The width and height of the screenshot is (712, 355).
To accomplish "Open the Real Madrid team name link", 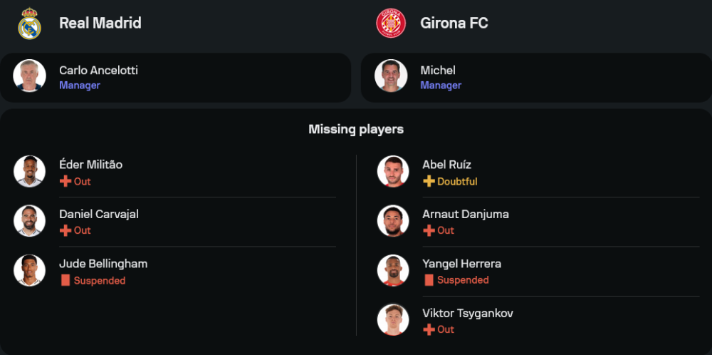I will coord(100,23).
